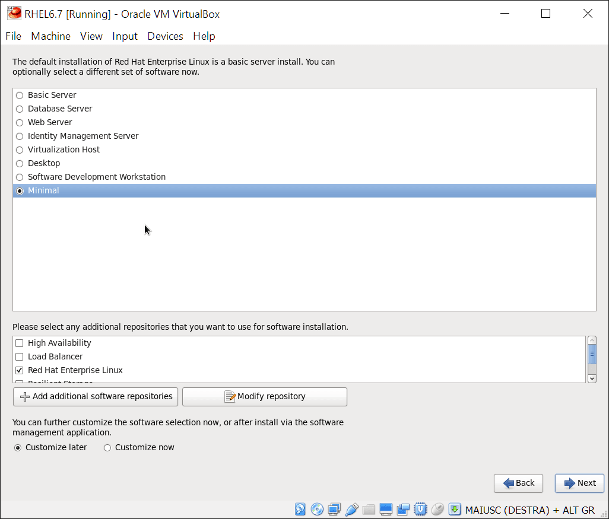Viewport: 609px width, 519px height.
Task: Select Customize now radio button
Action: click(x=107, y=448)
